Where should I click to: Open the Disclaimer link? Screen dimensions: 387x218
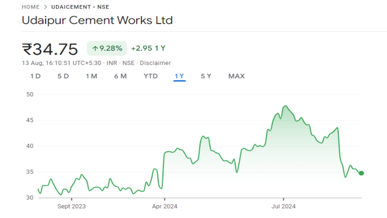tap(155, 63)
